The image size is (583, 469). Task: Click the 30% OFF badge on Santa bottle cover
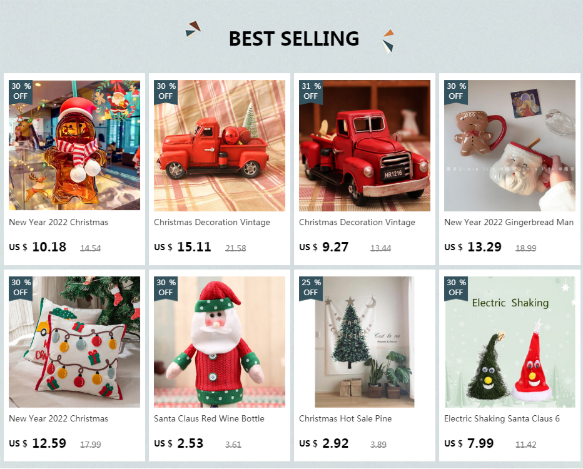[x=166, y=288]
